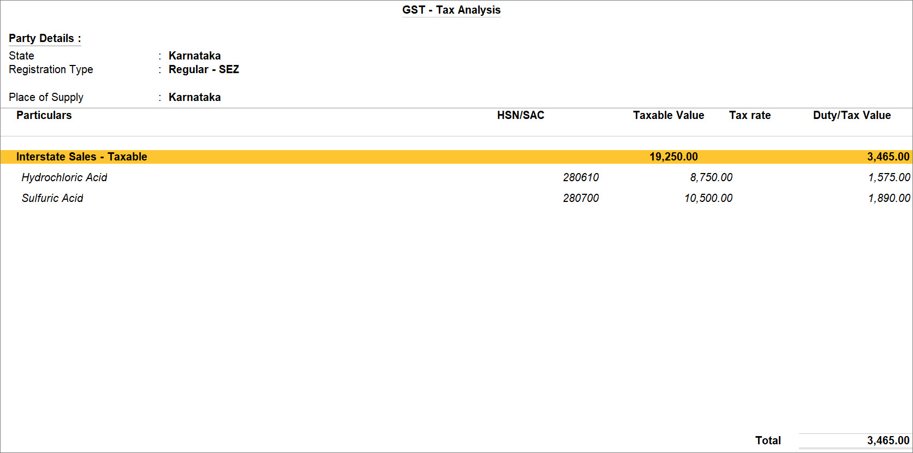
Task: Click the Registration Type label
Action: pyautogui.click(x=51, y=69)
